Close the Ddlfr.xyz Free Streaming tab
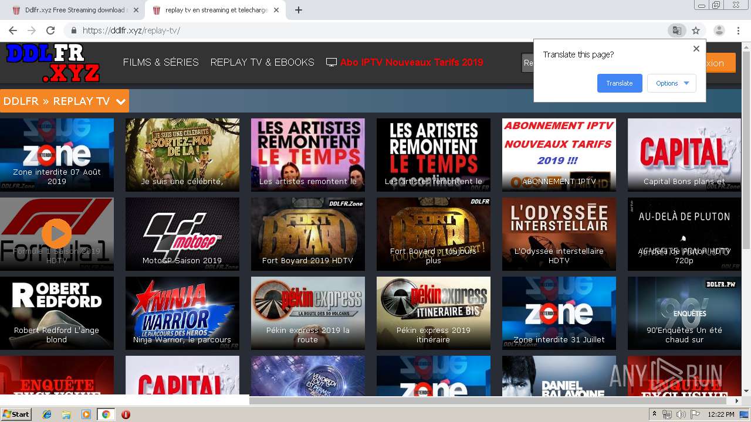 pyautogui.click(x=136, y=10)
